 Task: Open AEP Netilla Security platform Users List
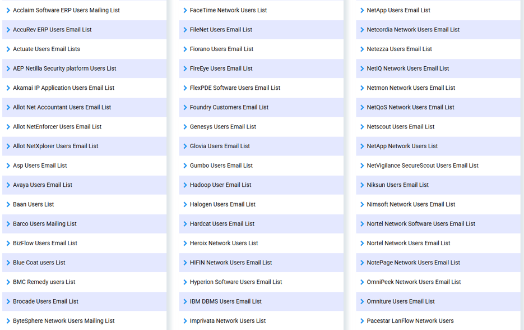(x=64, y=68)
